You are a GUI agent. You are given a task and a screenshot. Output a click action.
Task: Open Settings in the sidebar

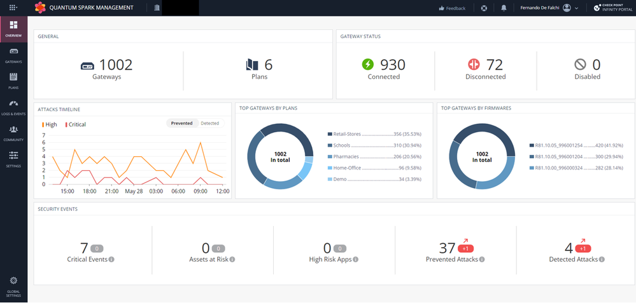click(x=13, y=159)
